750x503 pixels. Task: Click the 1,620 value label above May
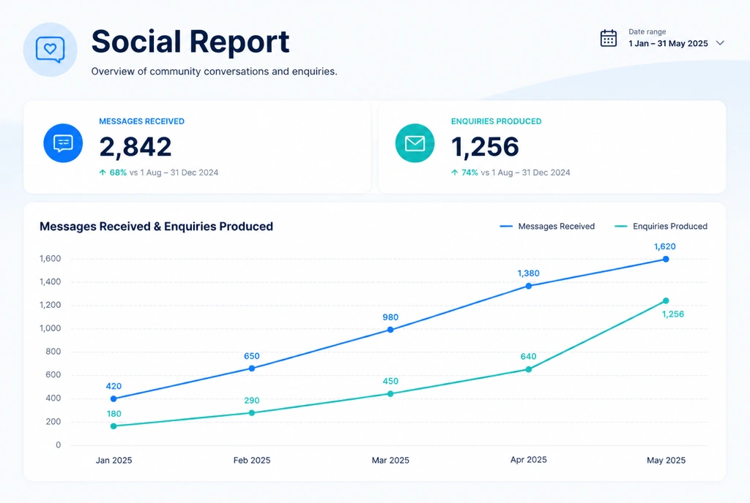click(665, 246)
